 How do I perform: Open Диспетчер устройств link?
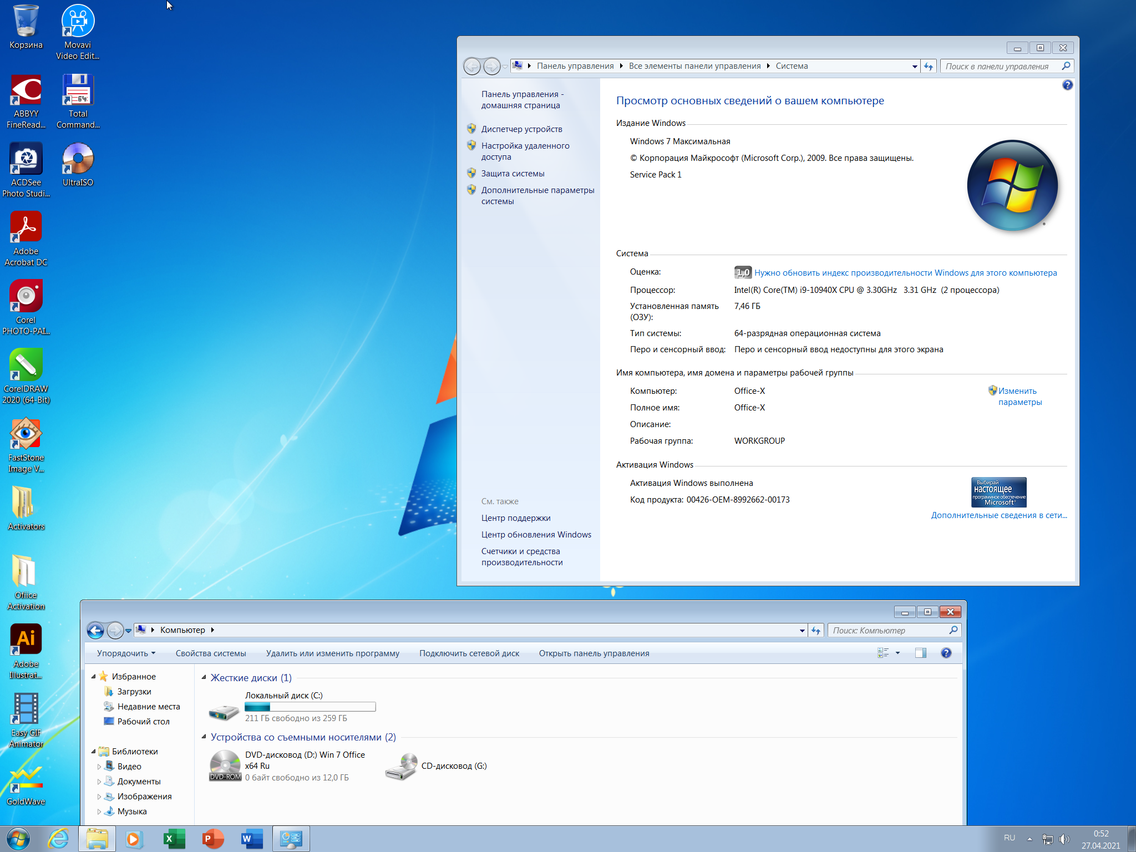pos(521,129)
